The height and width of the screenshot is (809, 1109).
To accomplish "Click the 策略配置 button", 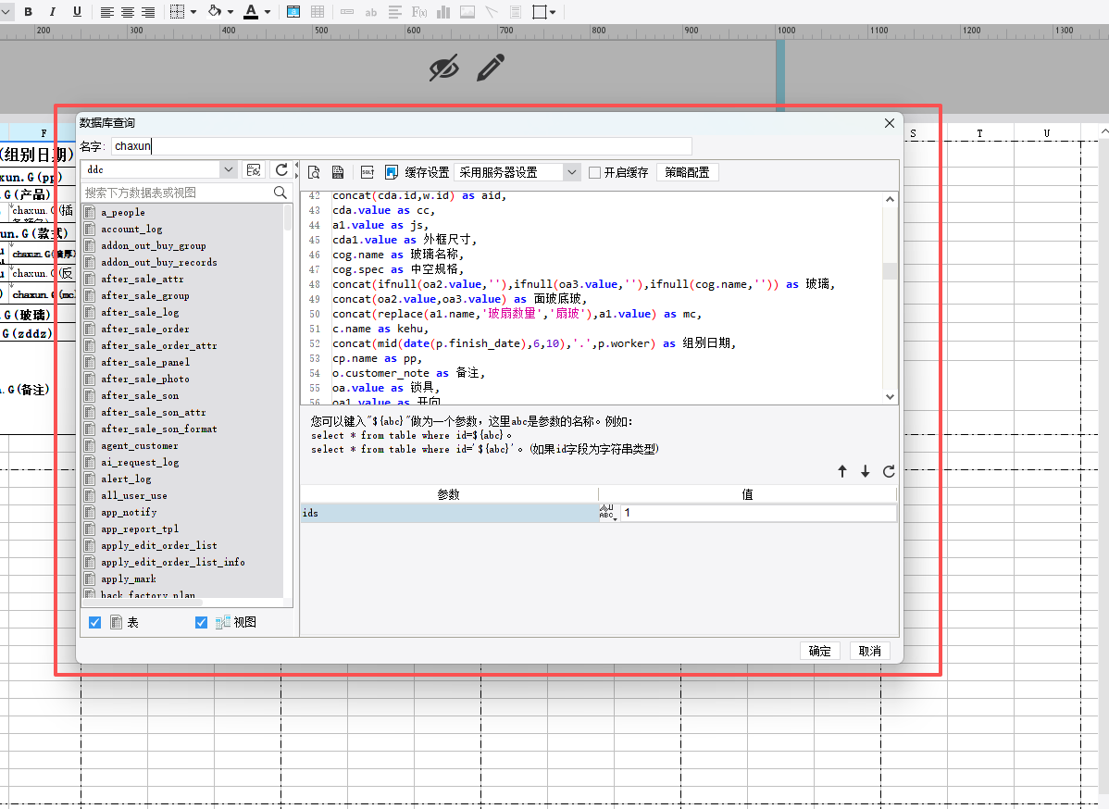I will click(x=688, y=172).
